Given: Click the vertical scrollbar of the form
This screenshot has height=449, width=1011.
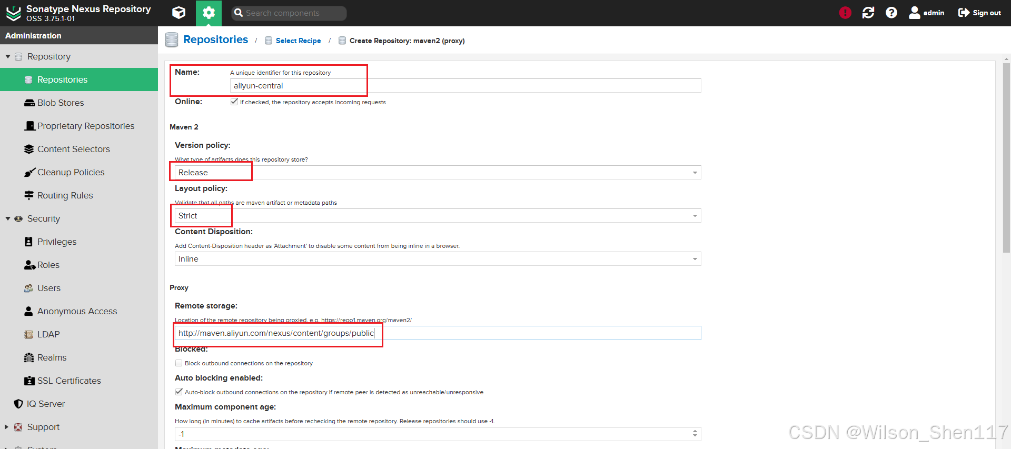Looking at the screenshot, I should coord(1006,158).
